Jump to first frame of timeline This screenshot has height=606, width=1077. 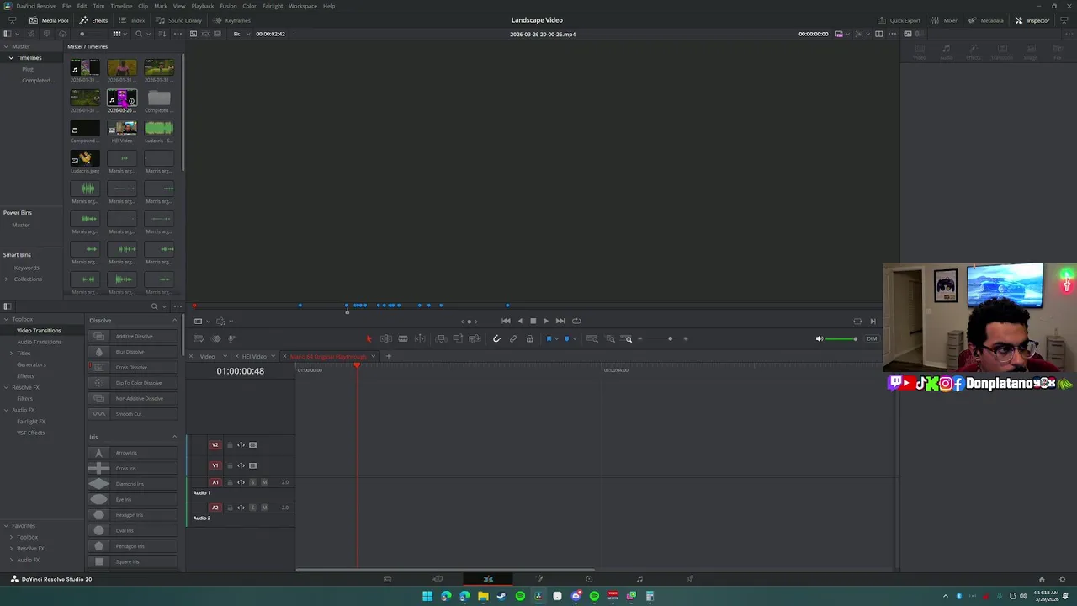click(x=506, y=321)
